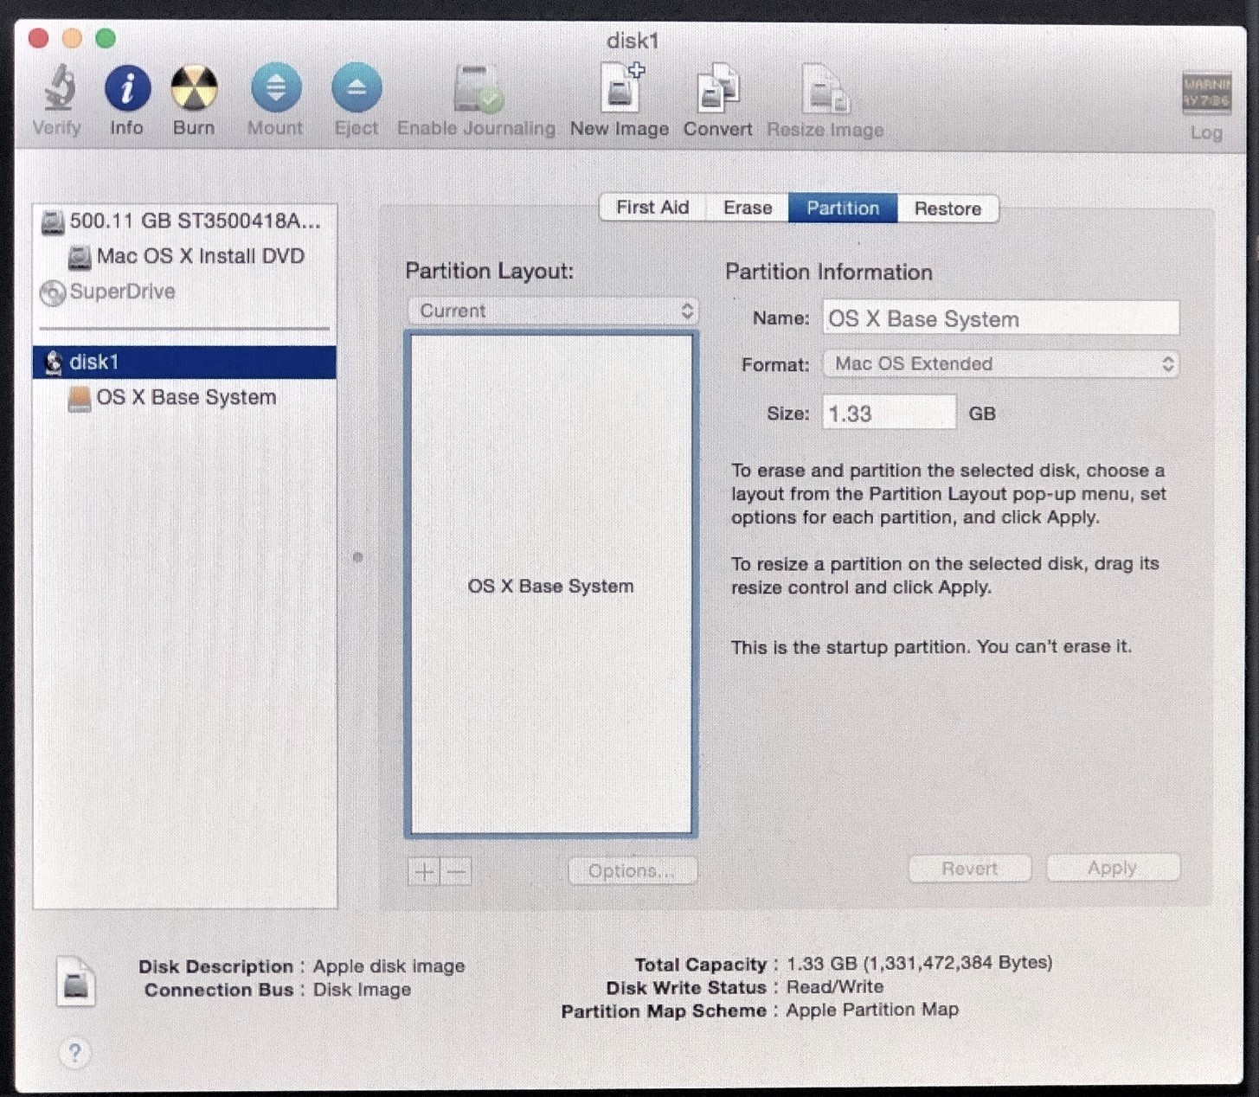This screenshot has height=1097, width=1259.
Task: Select disk1 in the sidebar
Action: pos(183,362)
